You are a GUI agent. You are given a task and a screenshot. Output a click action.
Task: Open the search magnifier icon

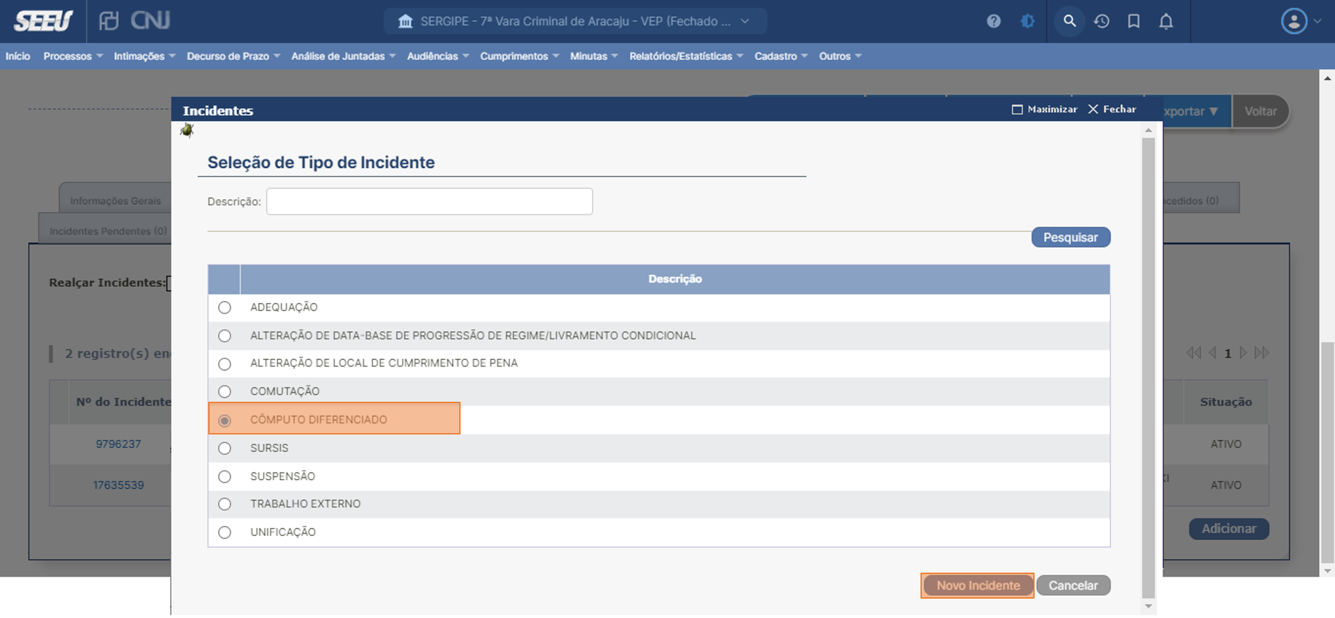point(1069,21)
